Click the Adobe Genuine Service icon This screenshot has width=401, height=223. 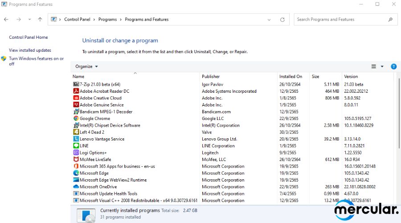tap(76, 105)
